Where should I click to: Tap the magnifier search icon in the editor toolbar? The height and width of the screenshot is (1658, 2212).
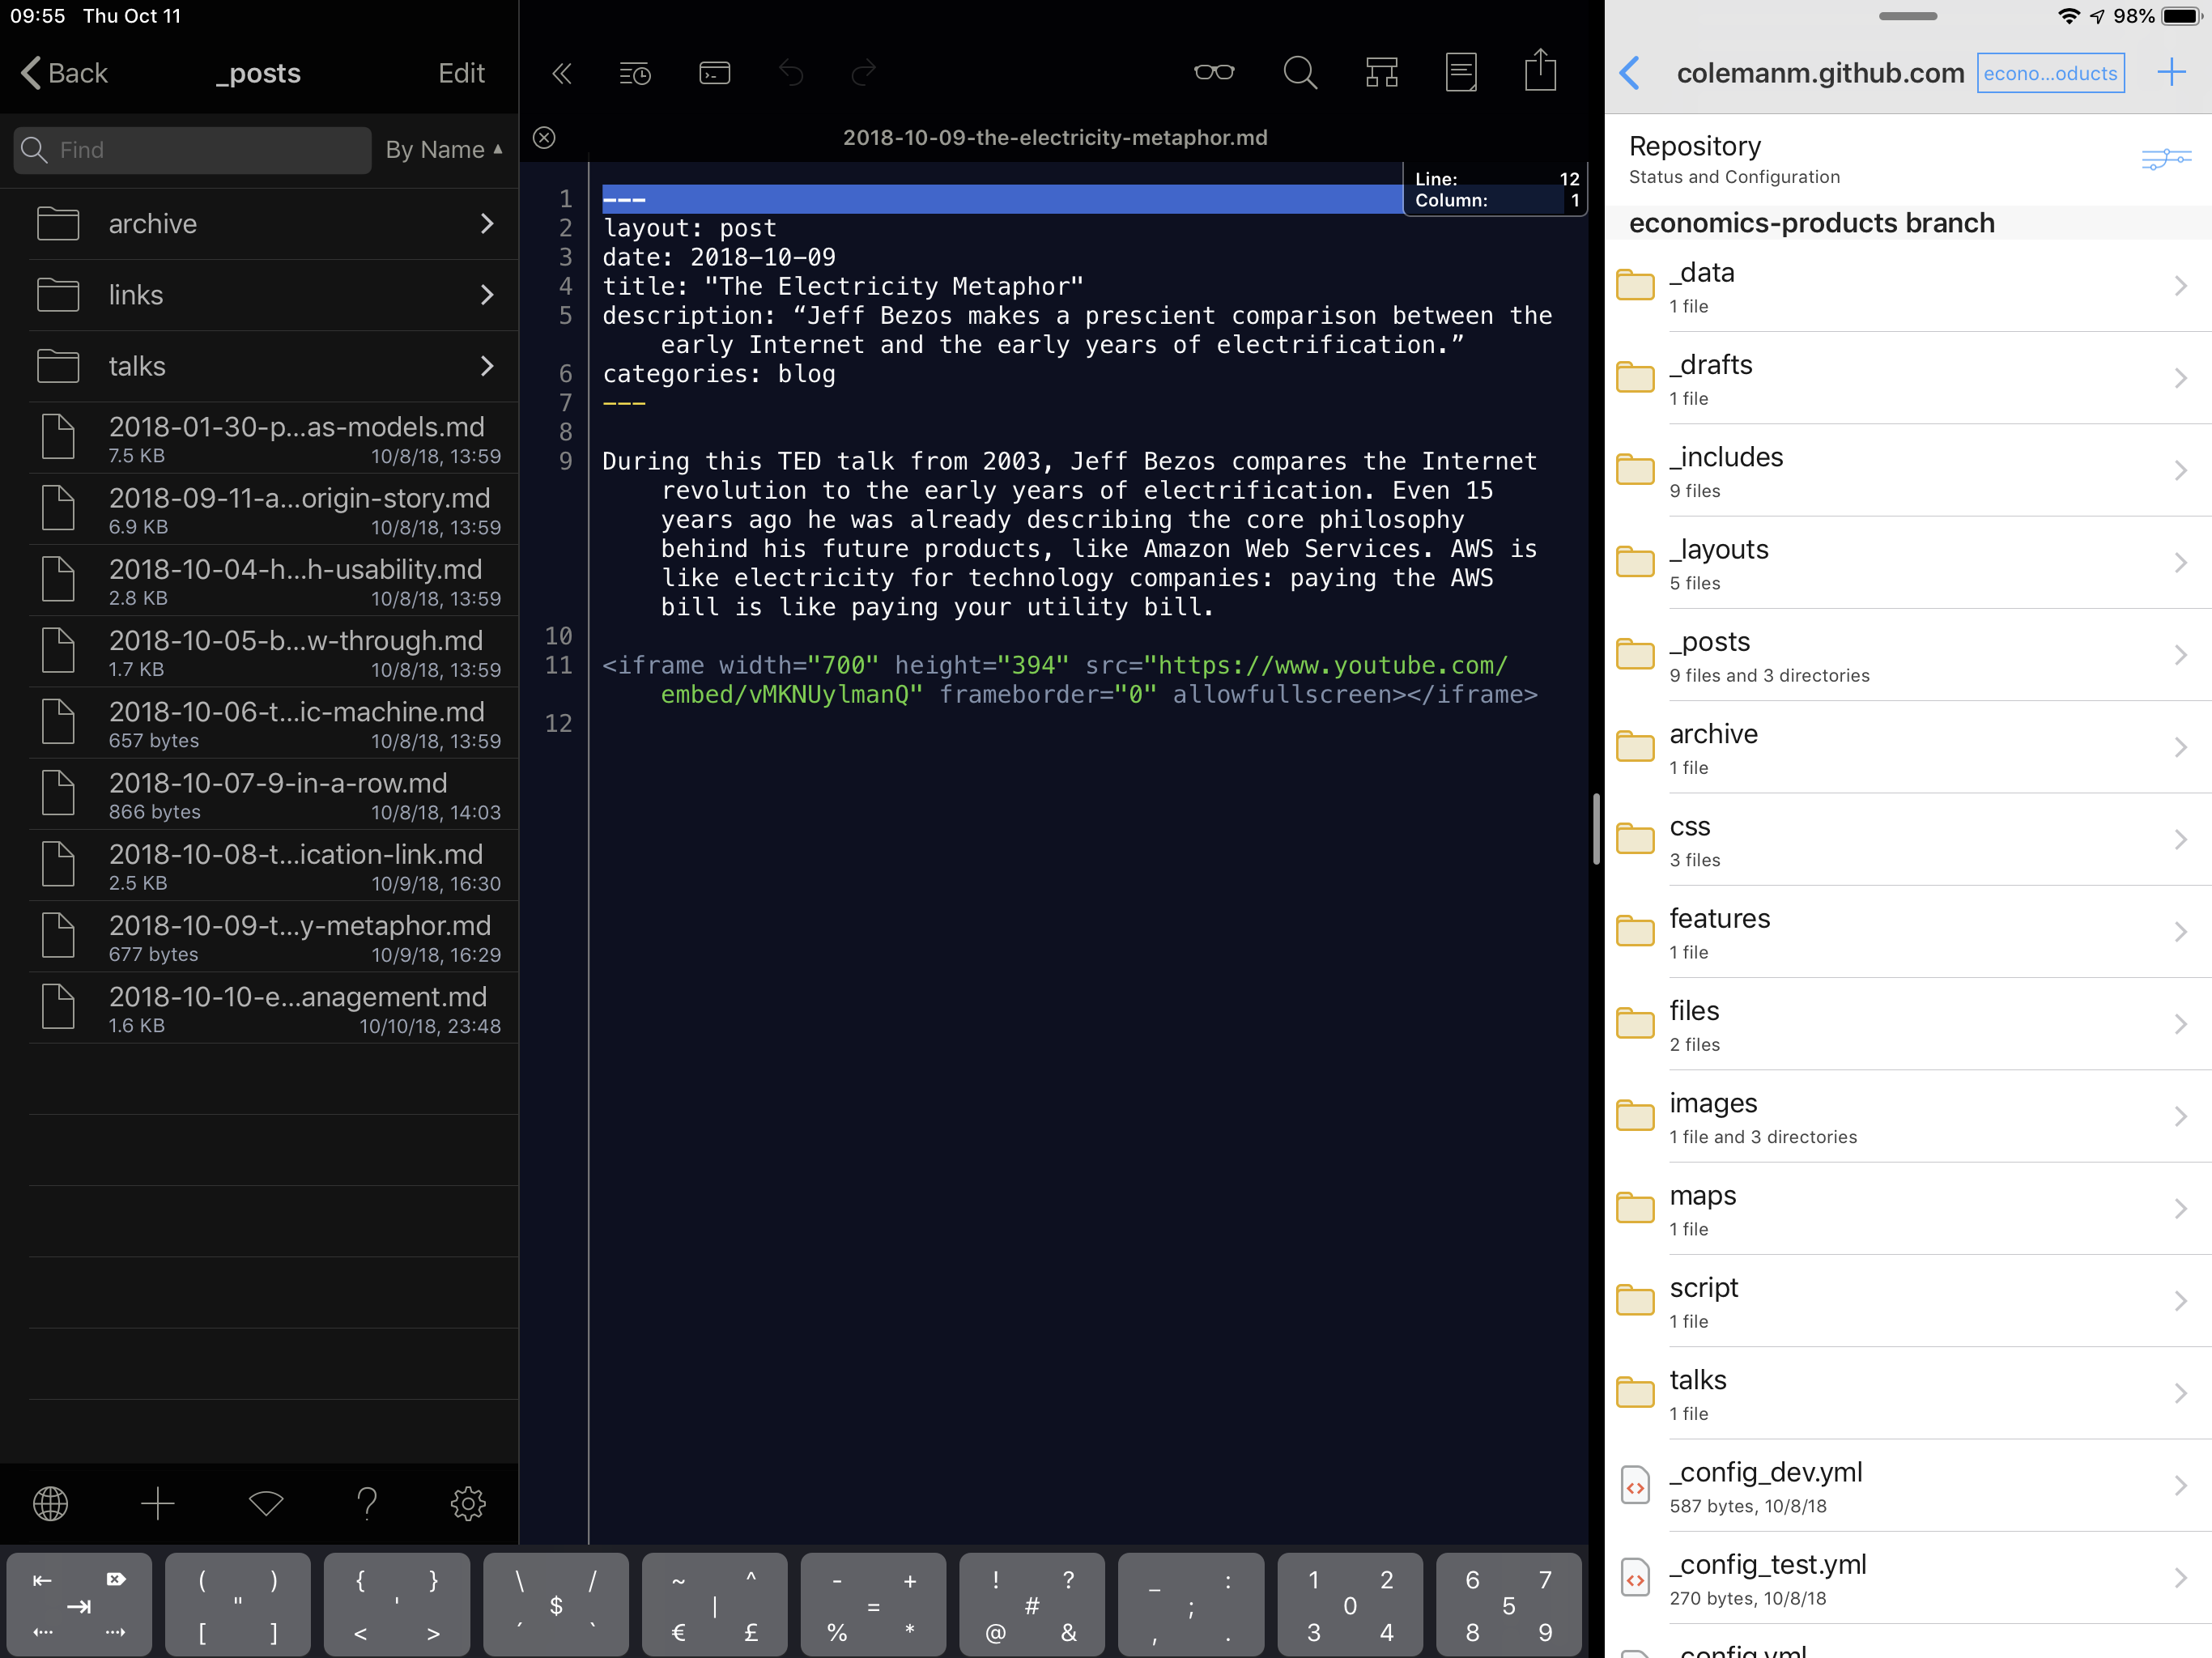pyautogui.click(x=1299, y=72)
